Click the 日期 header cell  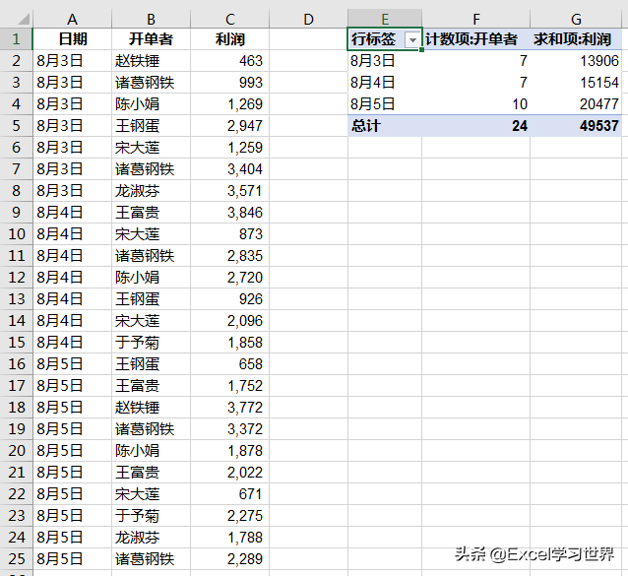tap(72, 39)
